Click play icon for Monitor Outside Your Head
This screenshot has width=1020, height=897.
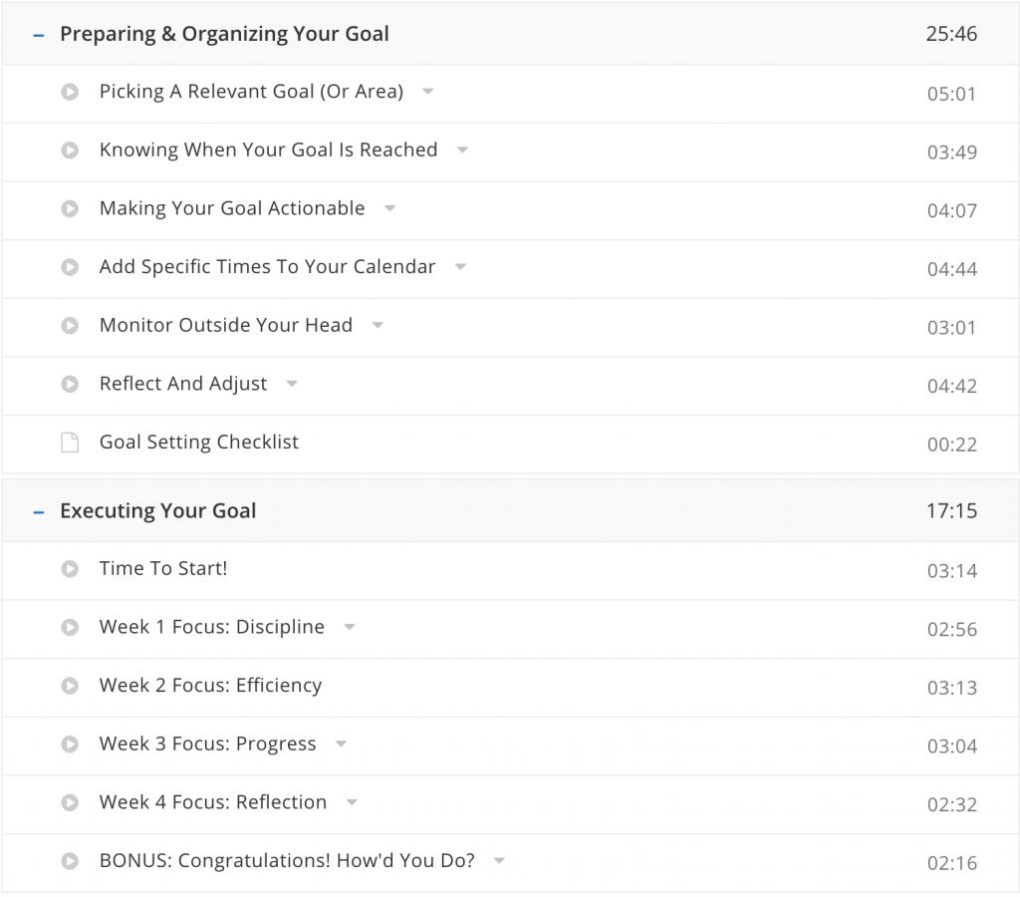tap(70, 326)
